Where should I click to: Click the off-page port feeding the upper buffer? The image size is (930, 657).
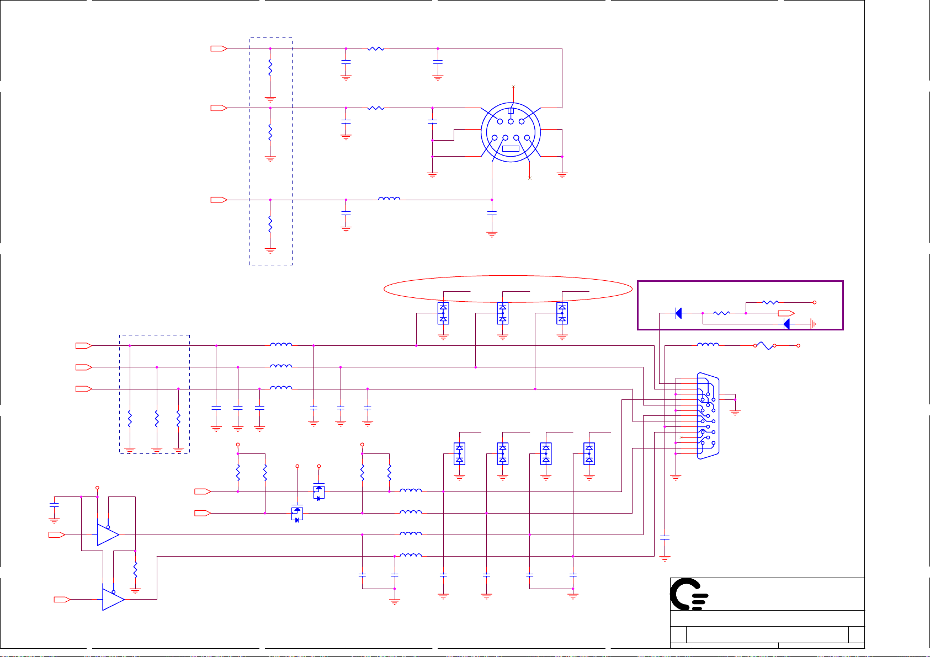[x=57, y=535]
